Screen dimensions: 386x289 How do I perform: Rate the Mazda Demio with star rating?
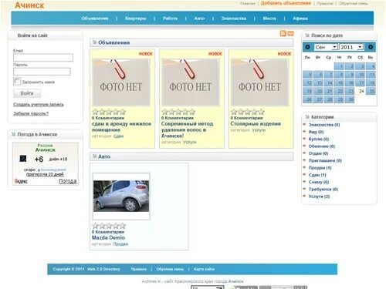point(109,226)
